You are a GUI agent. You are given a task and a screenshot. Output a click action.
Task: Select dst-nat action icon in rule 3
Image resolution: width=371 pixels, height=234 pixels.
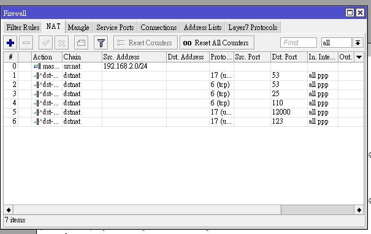37,94
